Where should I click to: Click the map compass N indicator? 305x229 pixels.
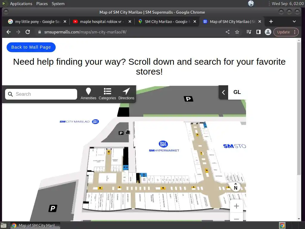[x=236, y=187]
